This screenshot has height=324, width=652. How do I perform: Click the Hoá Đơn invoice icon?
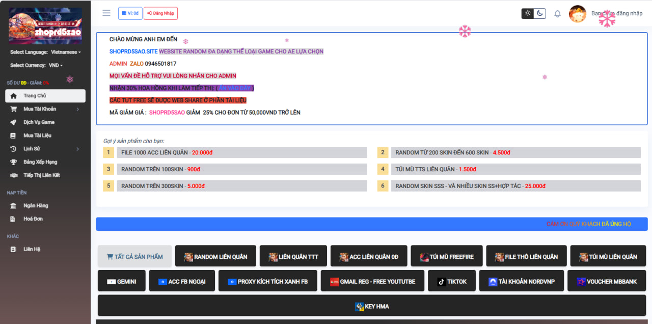click(x=12, y=219)
